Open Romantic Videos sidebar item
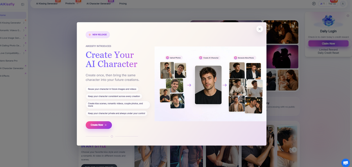The image size is (352, 167). pyautogui.click(x=10, y=30)
